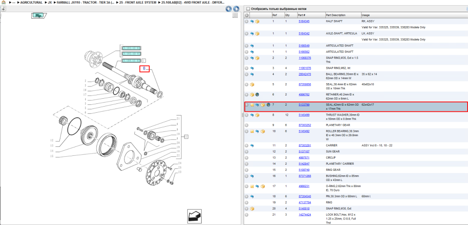Click blue arrow icon in THRUST WASHER row

pos(252,115)
